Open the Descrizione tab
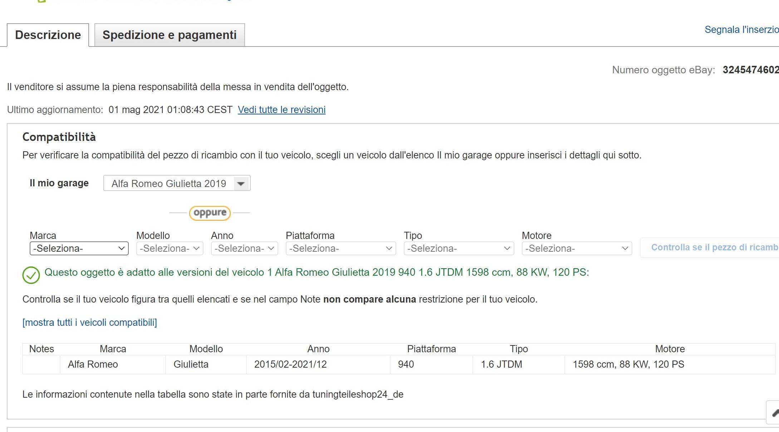Viewport: 779px width, 432px height. (48, 35)
